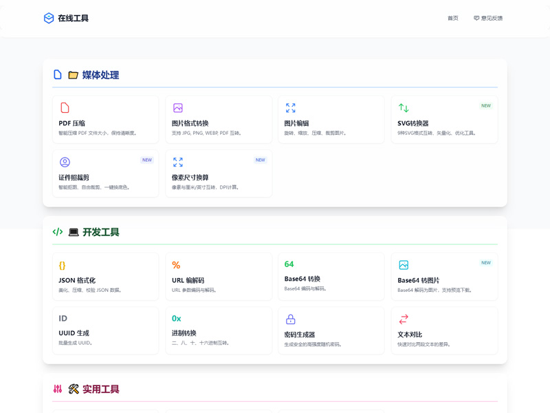Open the 图片格式转换 tool

(219, 119)
